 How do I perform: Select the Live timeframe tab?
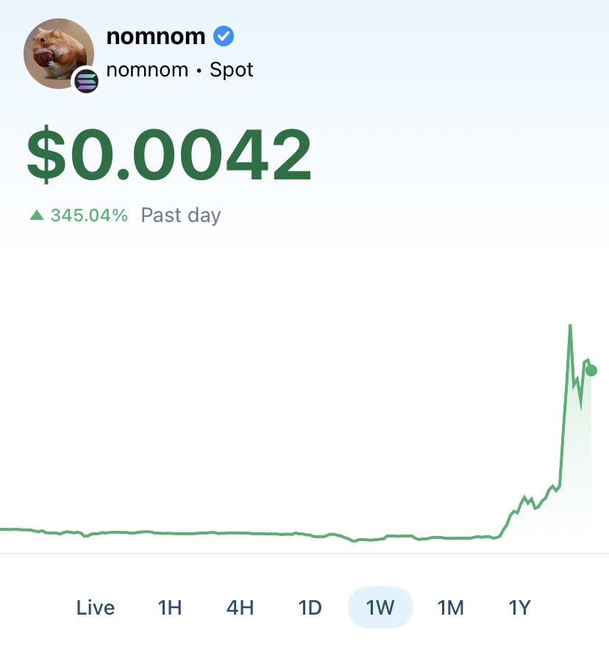point(96,607)
